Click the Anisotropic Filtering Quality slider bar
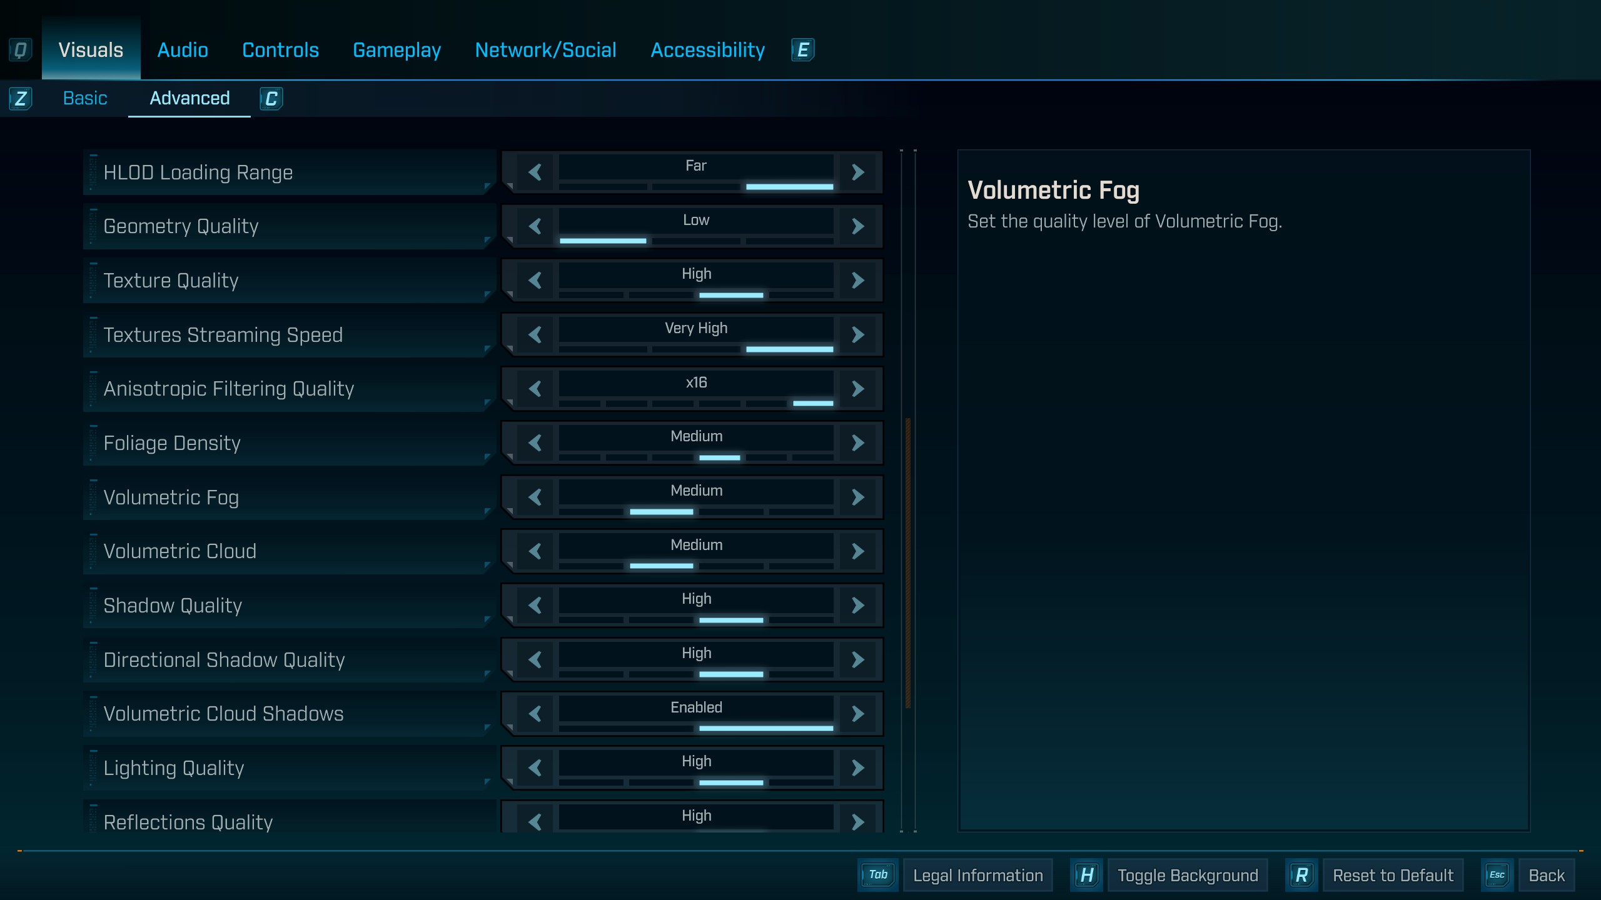 pyautogui.click(x=696, y=403)
